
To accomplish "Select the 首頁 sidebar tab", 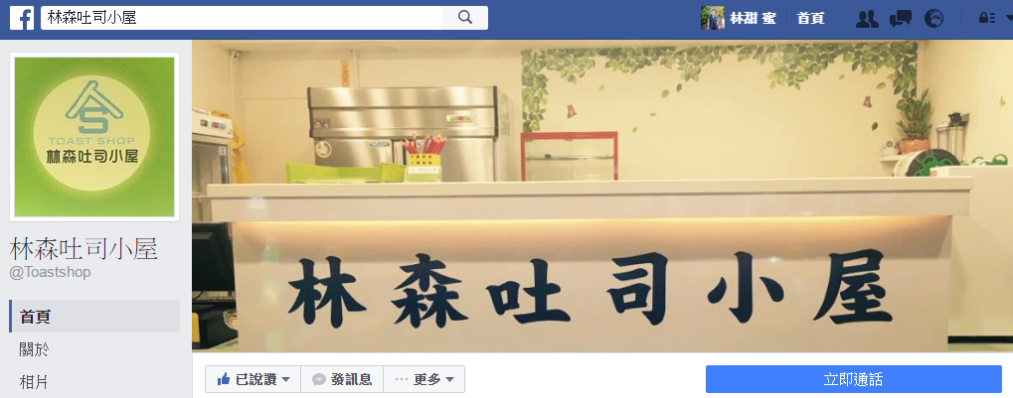I will pyautogui.click(x=94, y=316).
